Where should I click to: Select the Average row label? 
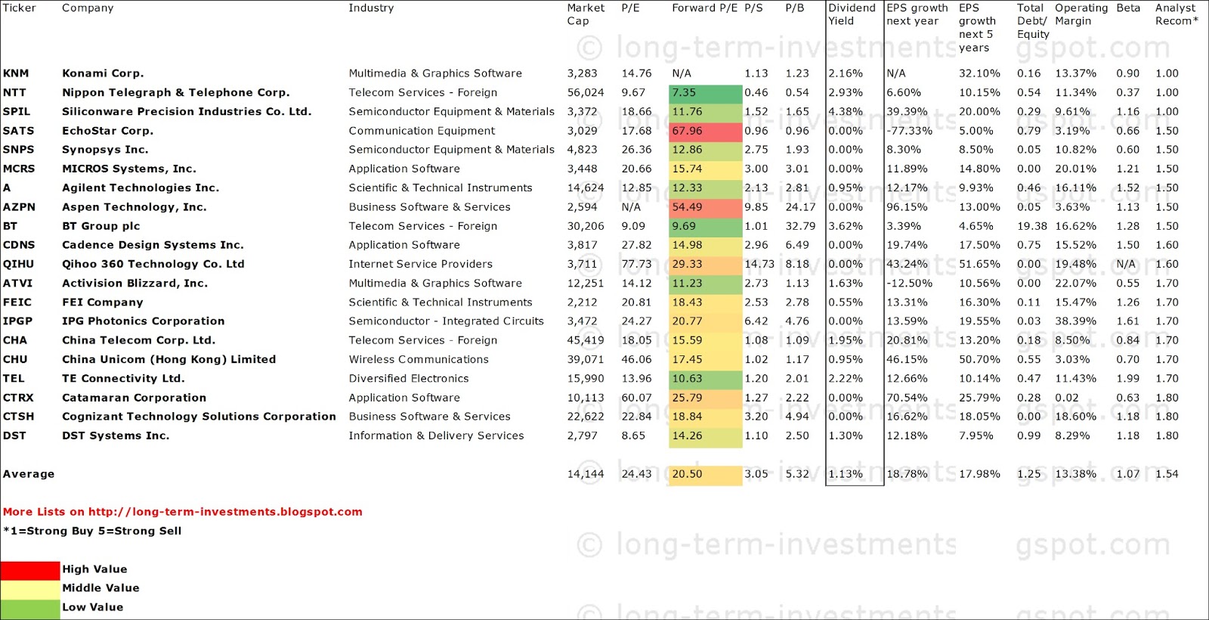pos(29,474)
